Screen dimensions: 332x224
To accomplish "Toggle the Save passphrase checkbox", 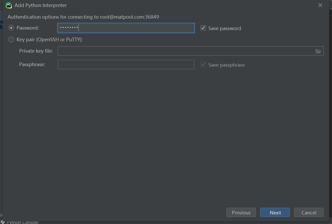I will [x=203, y=65].
